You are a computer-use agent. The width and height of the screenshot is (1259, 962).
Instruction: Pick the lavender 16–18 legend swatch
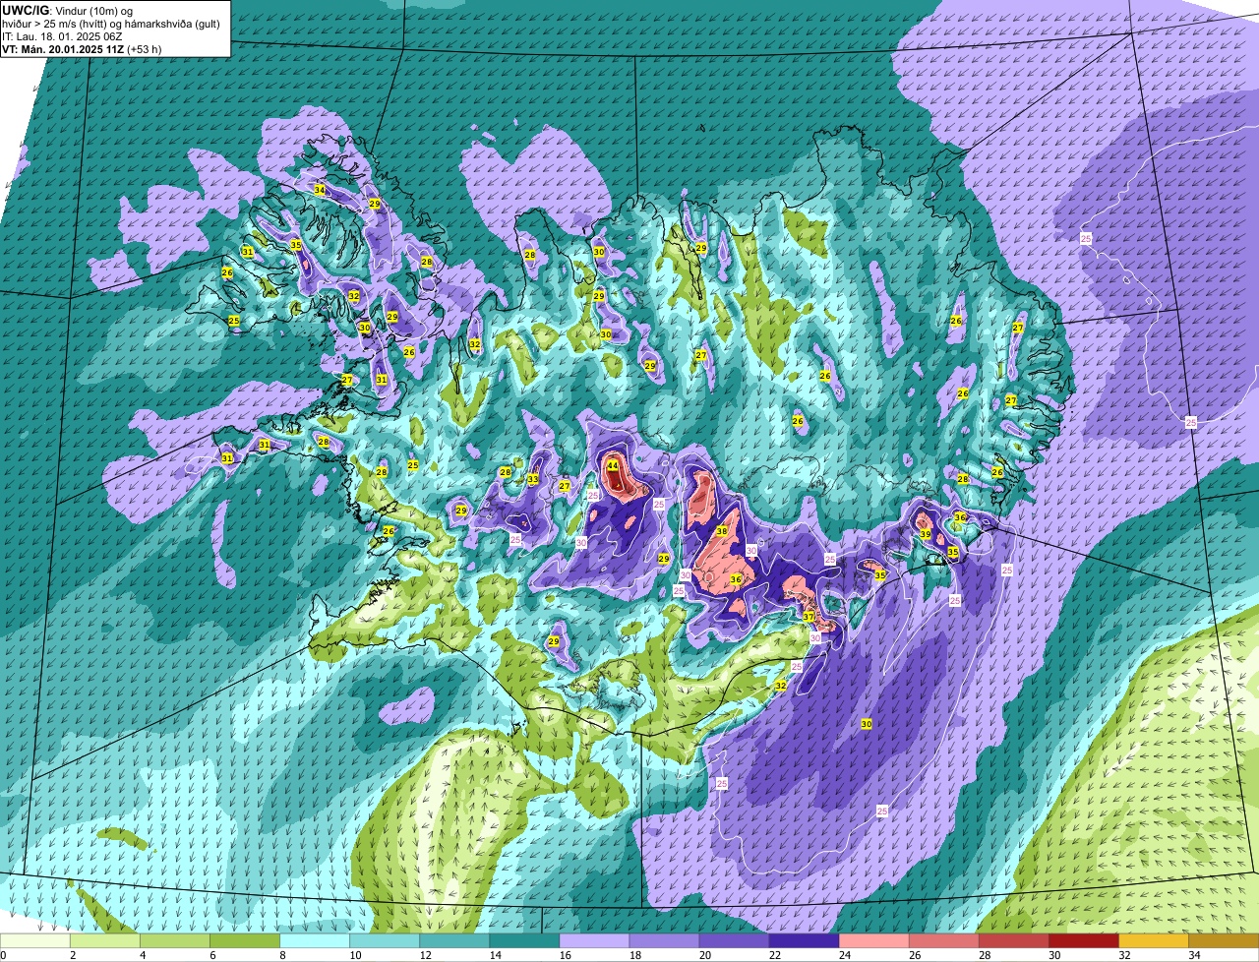595,941
